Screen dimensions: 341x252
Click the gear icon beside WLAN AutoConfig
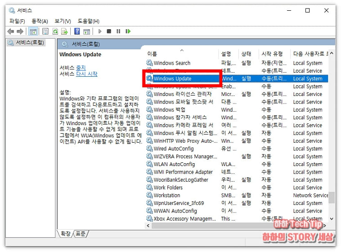point(149,164)
